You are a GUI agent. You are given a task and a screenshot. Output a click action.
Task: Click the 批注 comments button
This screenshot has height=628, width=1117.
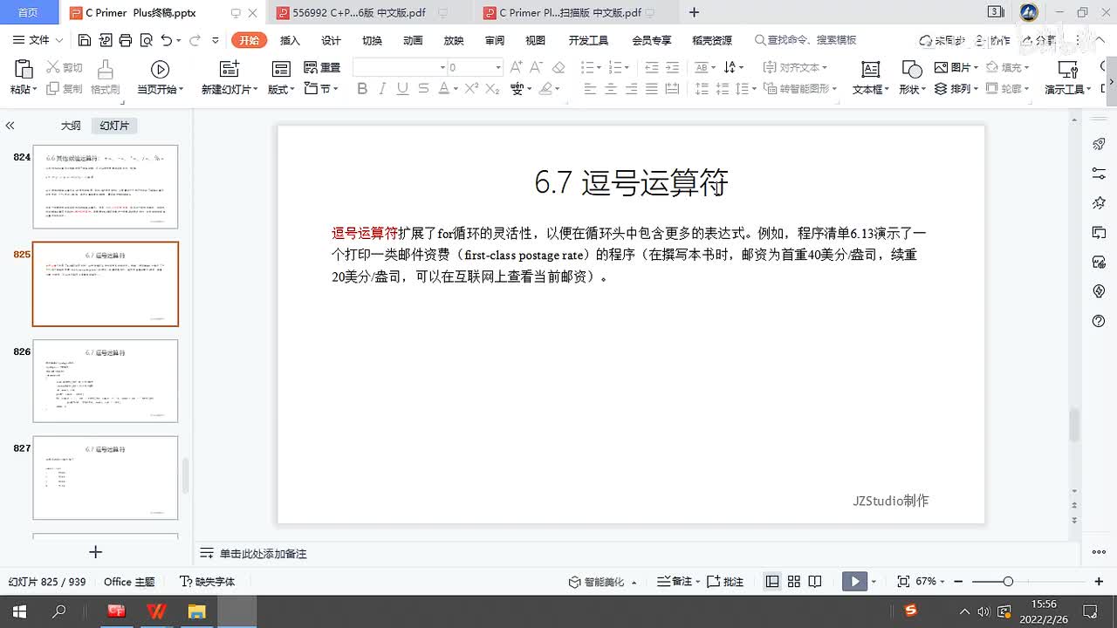point(725,581)
